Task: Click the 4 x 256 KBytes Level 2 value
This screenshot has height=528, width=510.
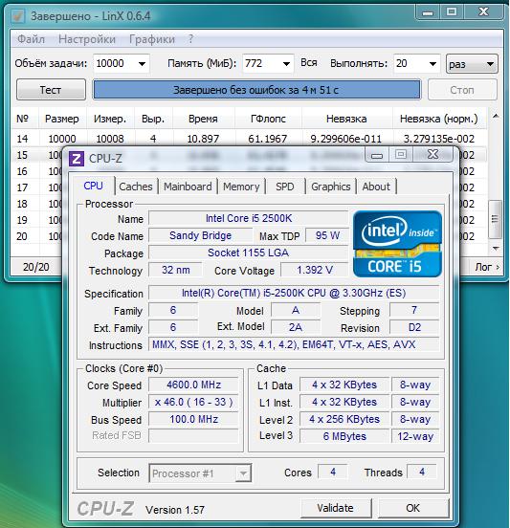Action: pyautogui.click(x=344, y=419)
